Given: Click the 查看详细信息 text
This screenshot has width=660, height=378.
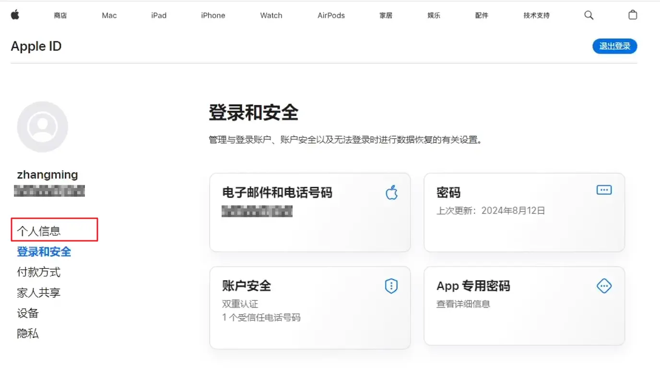Looking at the screenshot, I should pyautogui.click(x=463, y=304).
